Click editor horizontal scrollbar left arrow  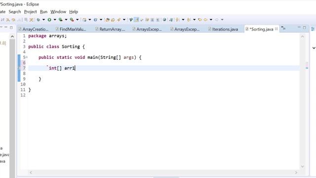31,173
